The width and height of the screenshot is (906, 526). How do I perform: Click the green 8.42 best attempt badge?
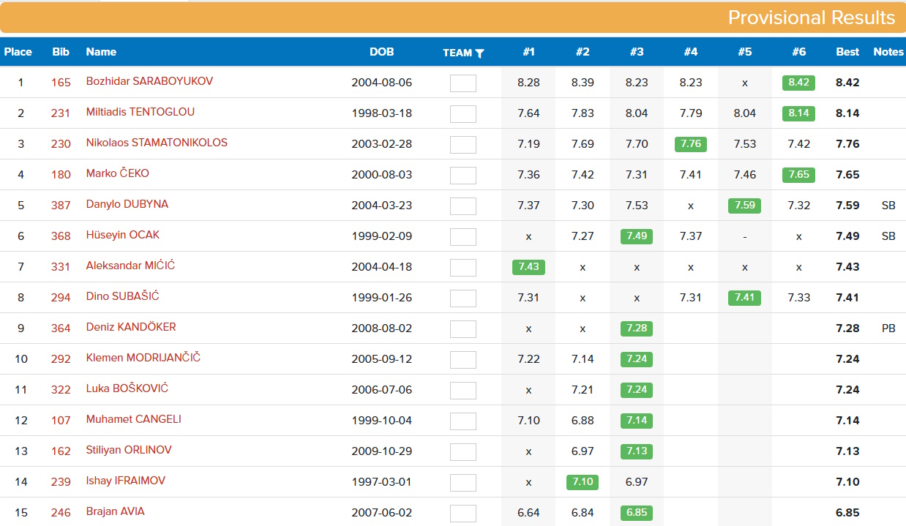(x=798, y=83)
